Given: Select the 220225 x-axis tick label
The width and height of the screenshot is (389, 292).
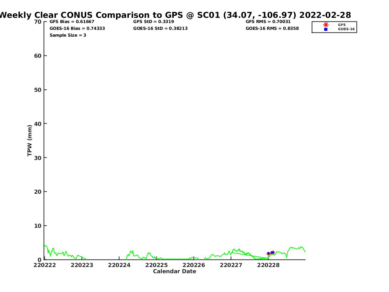Looking at the screenshot, I should [x=157, y=265].
